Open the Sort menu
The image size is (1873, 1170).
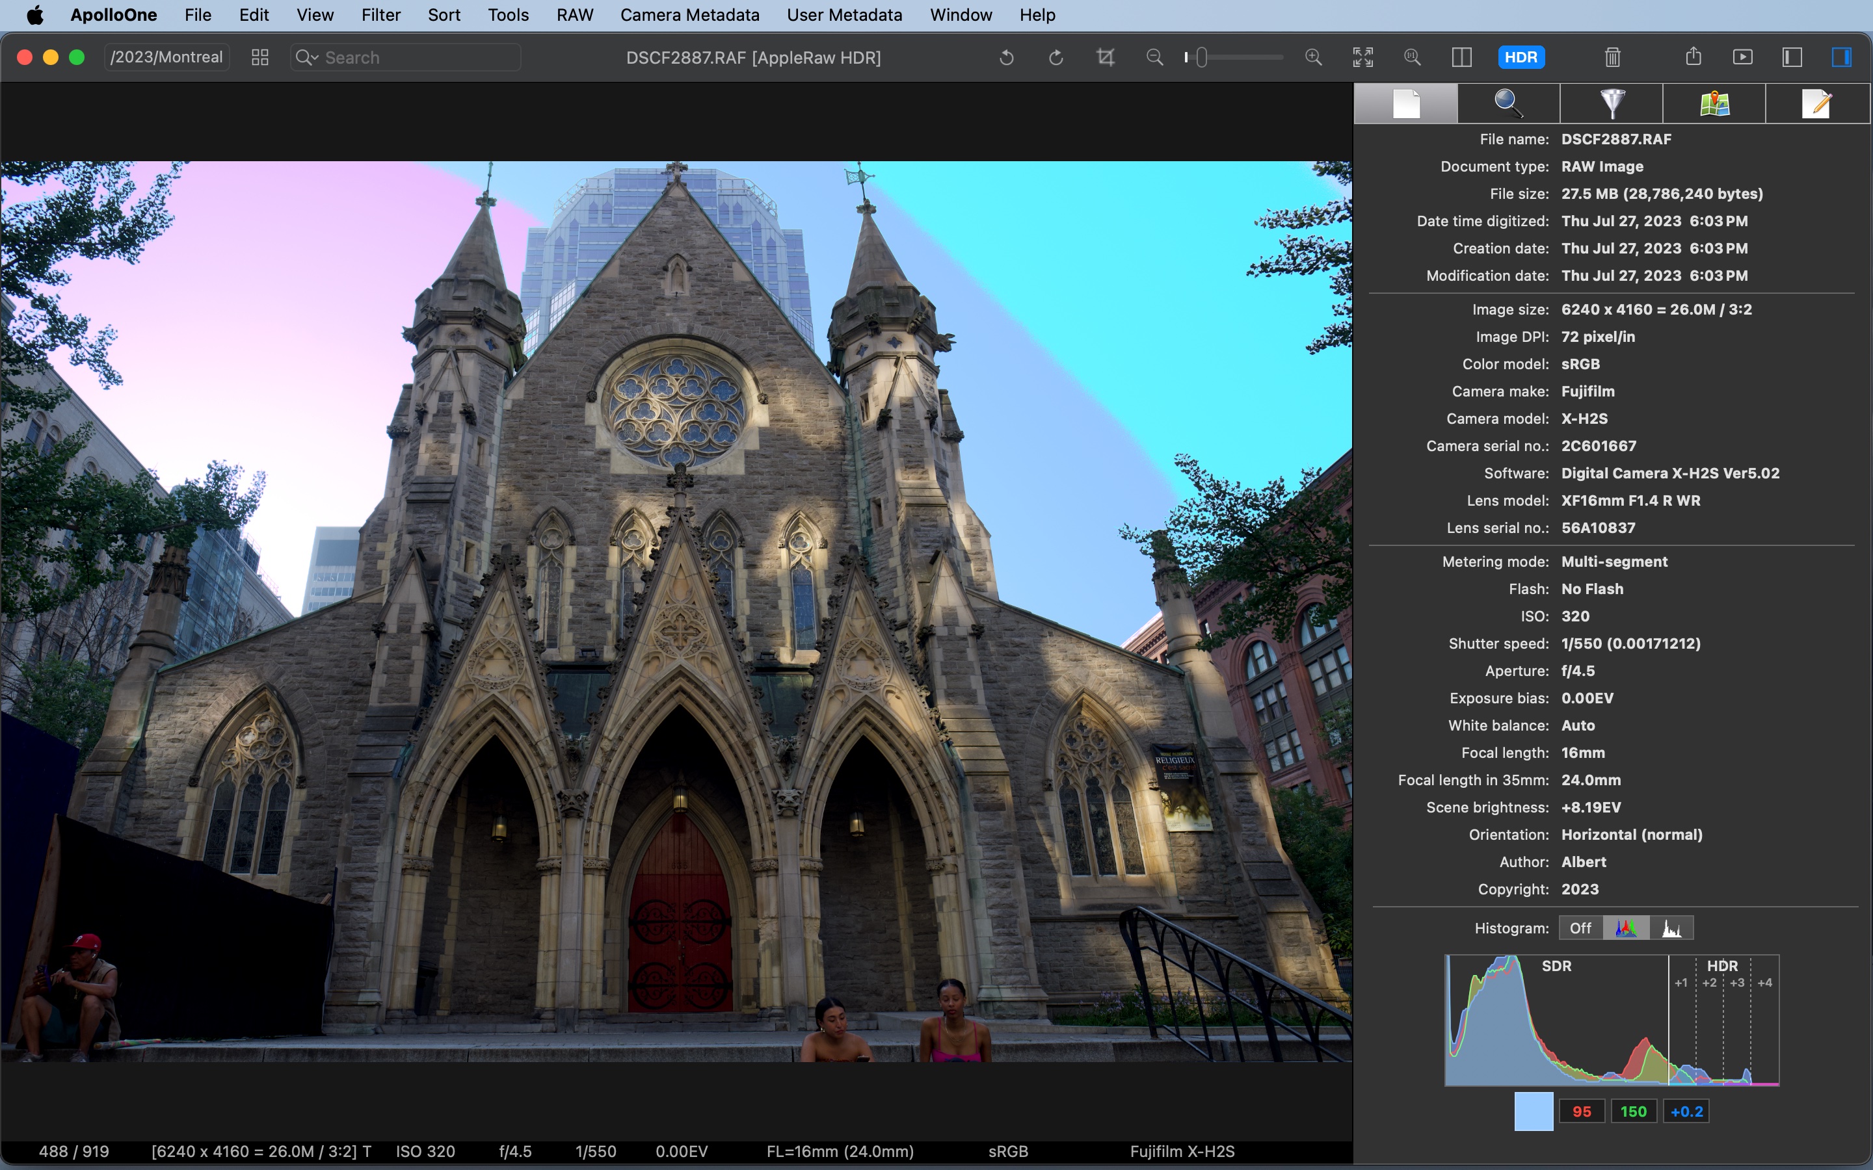(444, 15)
